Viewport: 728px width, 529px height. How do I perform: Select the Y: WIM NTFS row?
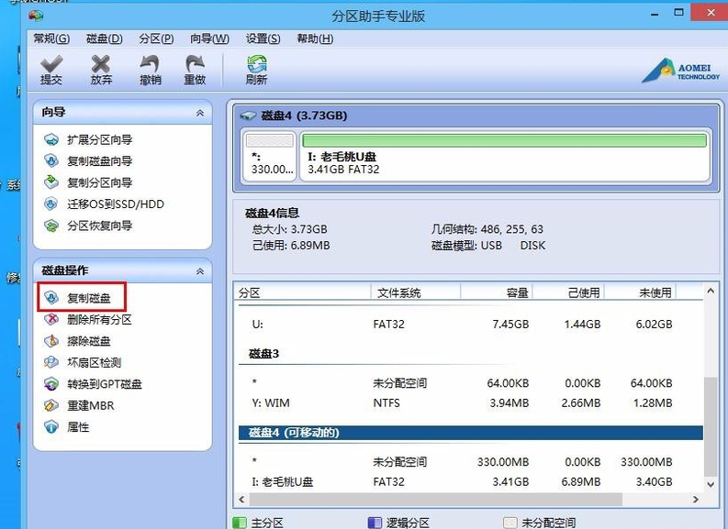471,402
